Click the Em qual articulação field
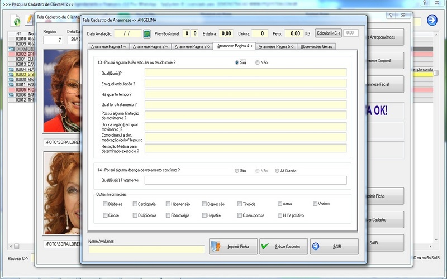The image size is (447, 279). point(246,83)
